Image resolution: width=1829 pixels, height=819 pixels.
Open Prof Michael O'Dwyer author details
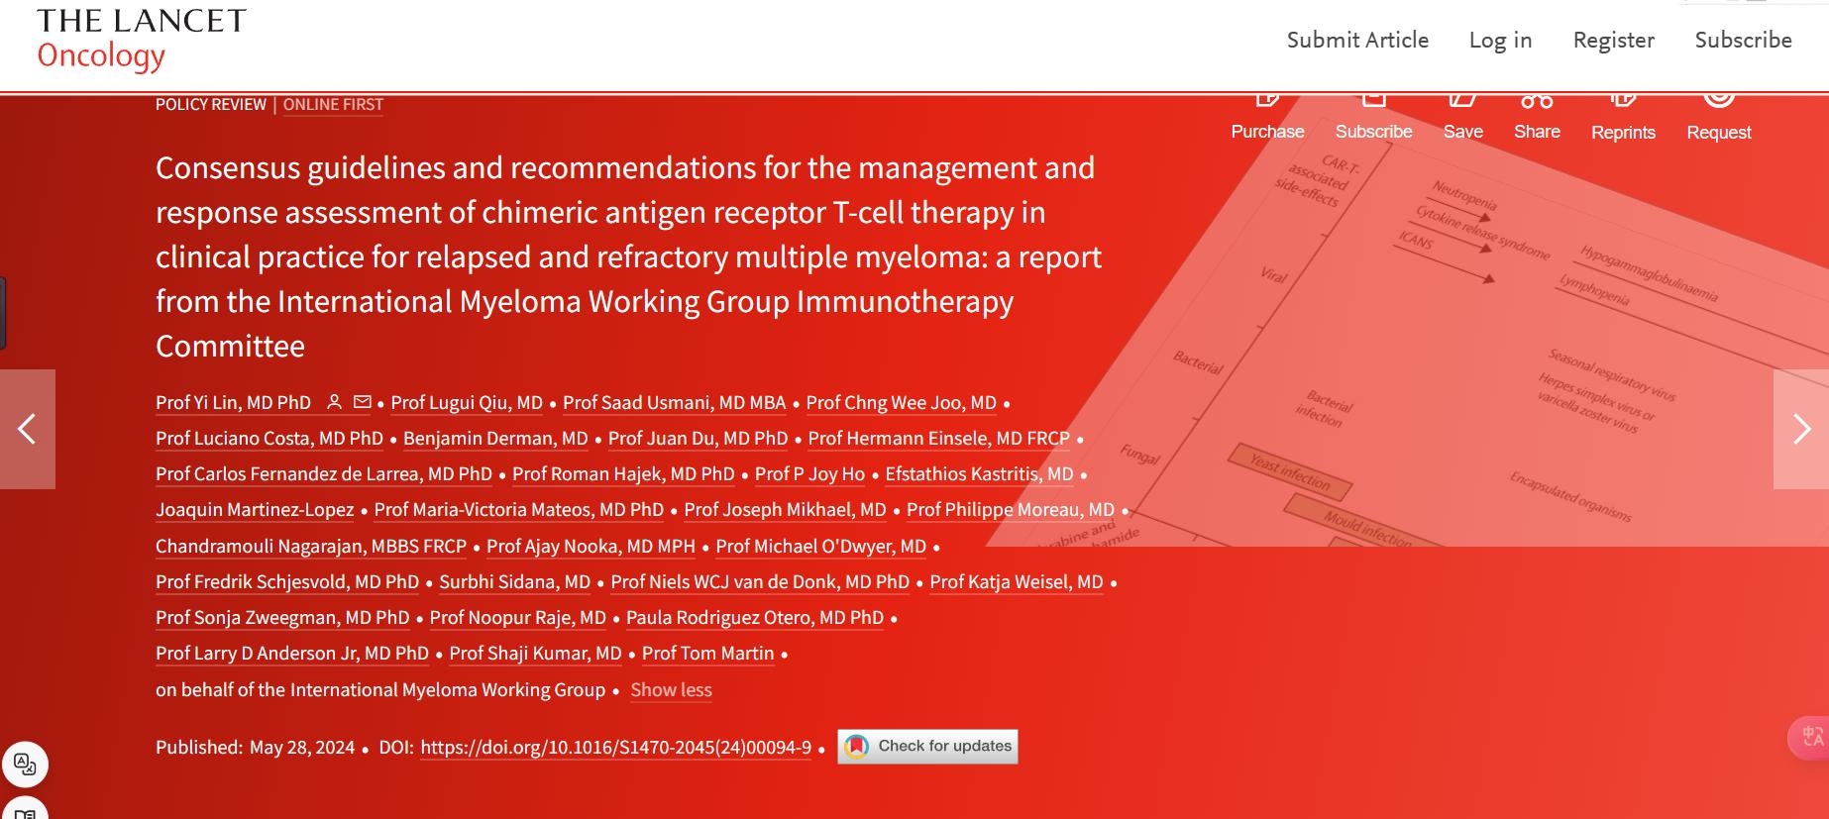click(820, 546)
